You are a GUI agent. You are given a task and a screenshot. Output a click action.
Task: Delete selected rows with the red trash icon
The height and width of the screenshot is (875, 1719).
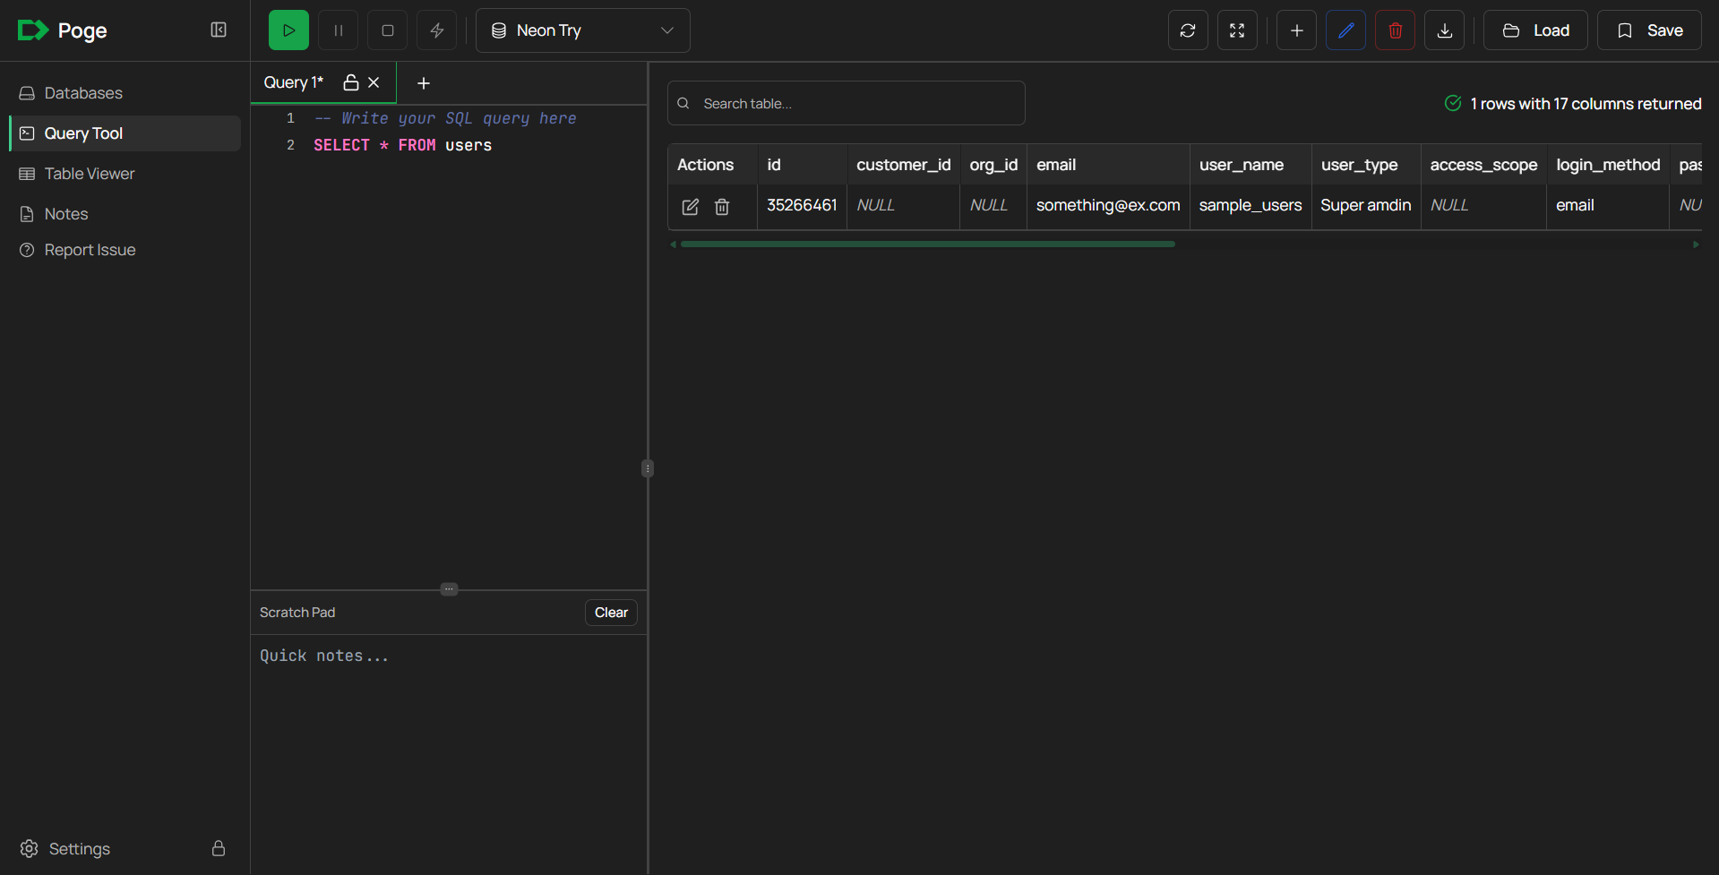1394,30
